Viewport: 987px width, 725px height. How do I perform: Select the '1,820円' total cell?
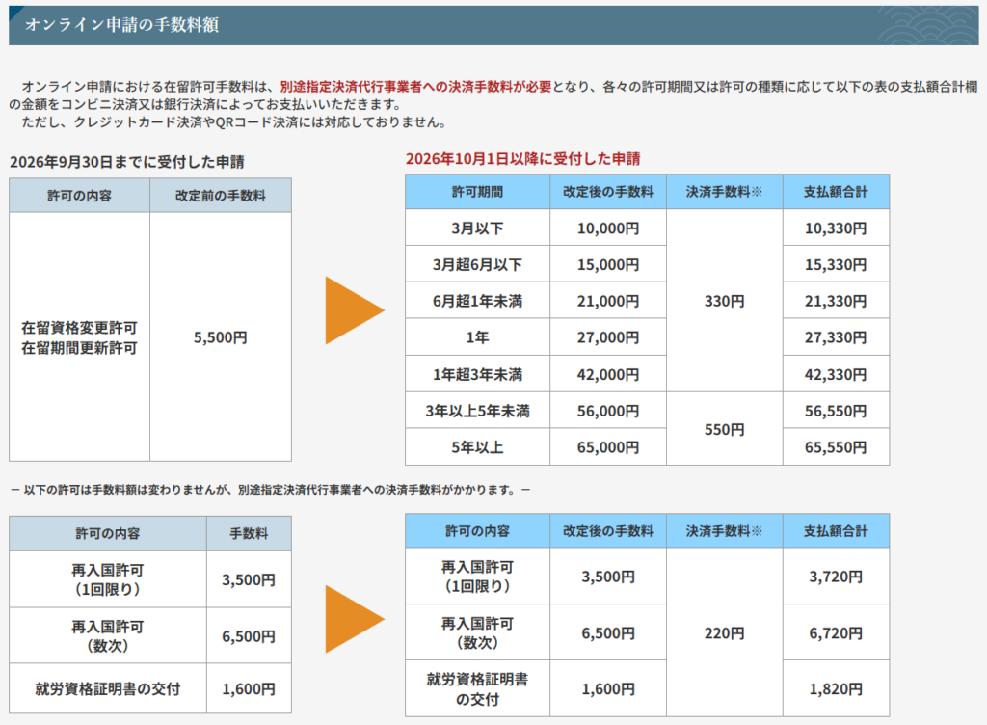click(836, 689)
